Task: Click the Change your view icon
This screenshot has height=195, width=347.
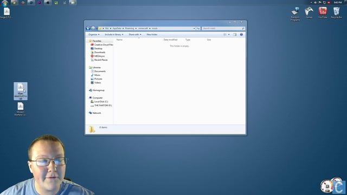Action: pyautogui.click(x=225, y=35)
